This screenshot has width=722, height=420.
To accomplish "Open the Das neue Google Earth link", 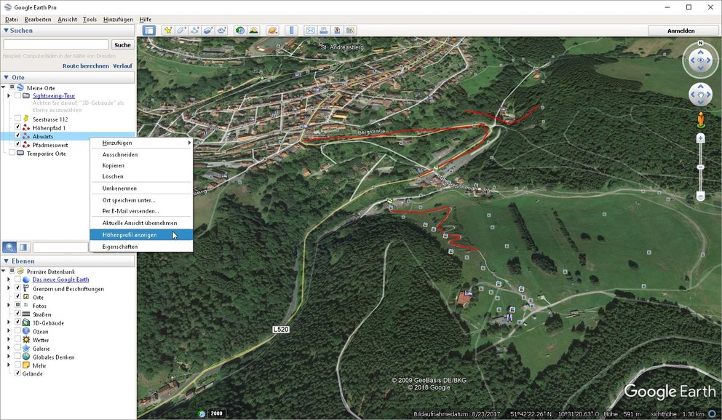I will [61, 280].
